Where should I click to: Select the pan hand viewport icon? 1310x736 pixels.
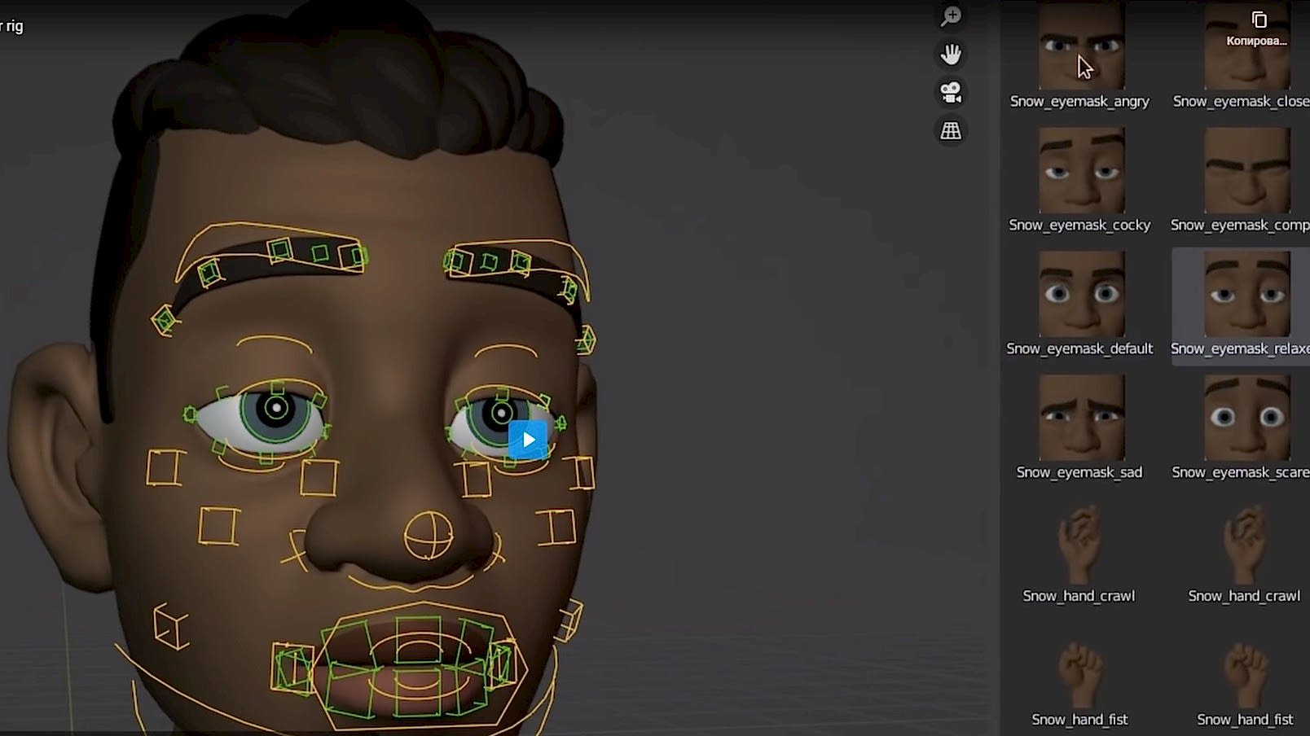click(951, 55)
